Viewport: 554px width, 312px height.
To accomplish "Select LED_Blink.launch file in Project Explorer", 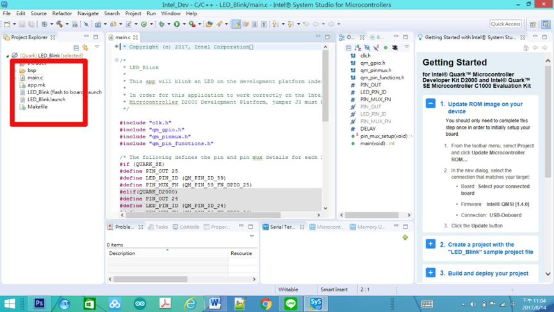I will (x=46, y=99).
